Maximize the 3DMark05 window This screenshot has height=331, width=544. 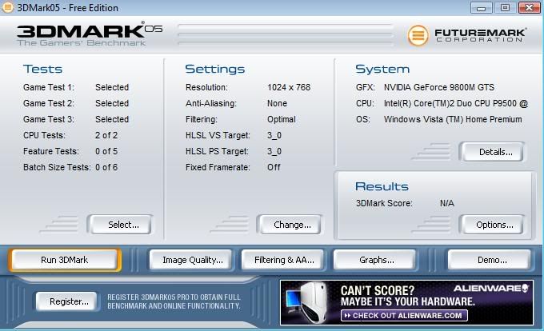click(x=505, y=8)
